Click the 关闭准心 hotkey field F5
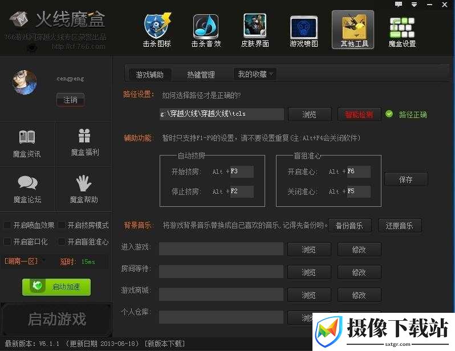Image resolution: width=455 pixels, height=351 pixels. point(359,191)
